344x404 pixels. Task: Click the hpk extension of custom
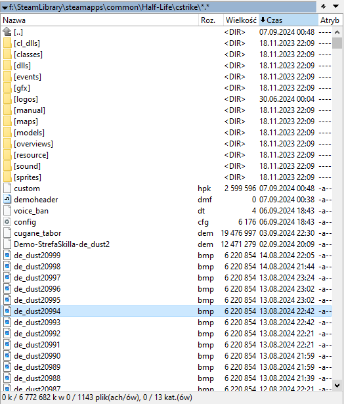(x=204, y=189)
